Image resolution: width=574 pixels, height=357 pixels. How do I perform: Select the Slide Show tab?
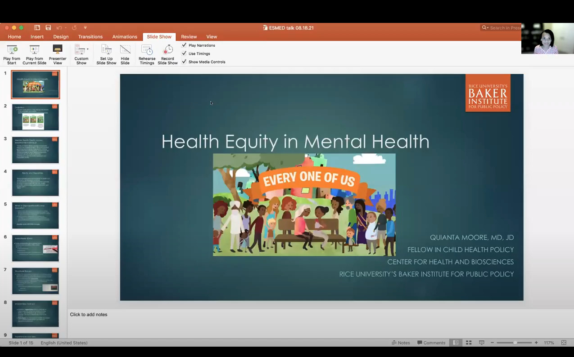click(159, 37)
